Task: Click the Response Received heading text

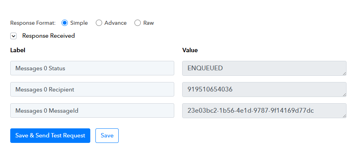Action: (x=48, y=36)
